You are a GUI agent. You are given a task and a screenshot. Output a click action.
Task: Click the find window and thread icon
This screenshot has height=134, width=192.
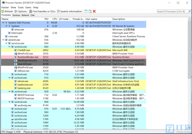click(90, 12)
